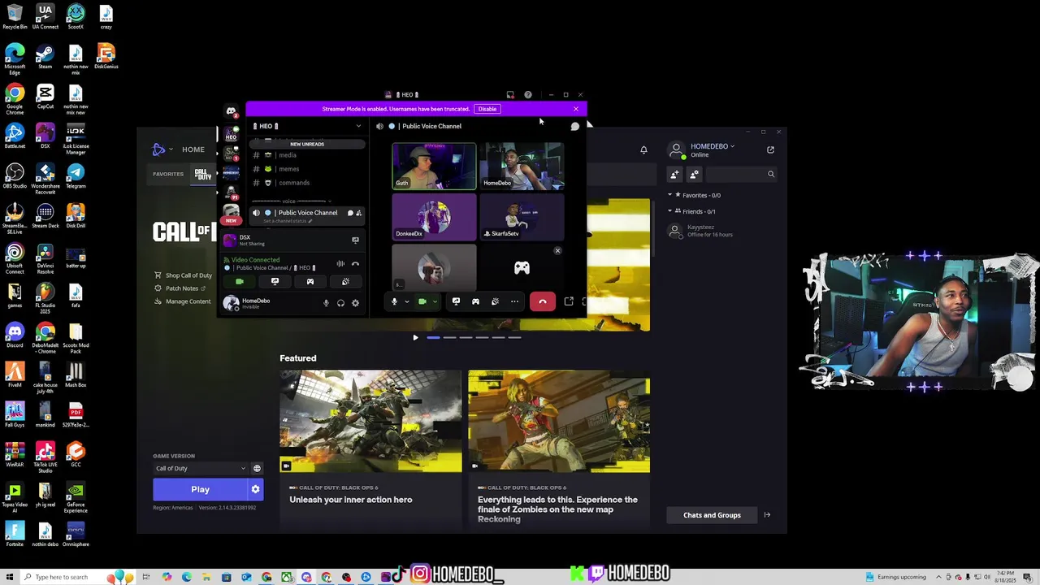Turn off green camera button in voice panel
The image size is (1040, 585).
pyautogui.click(x=240, y=281)
